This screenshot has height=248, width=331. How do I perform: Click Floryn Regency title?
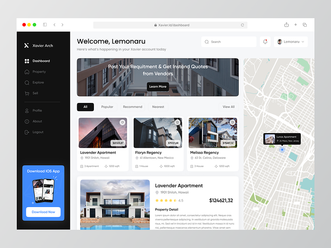click(x=148, y=152)
